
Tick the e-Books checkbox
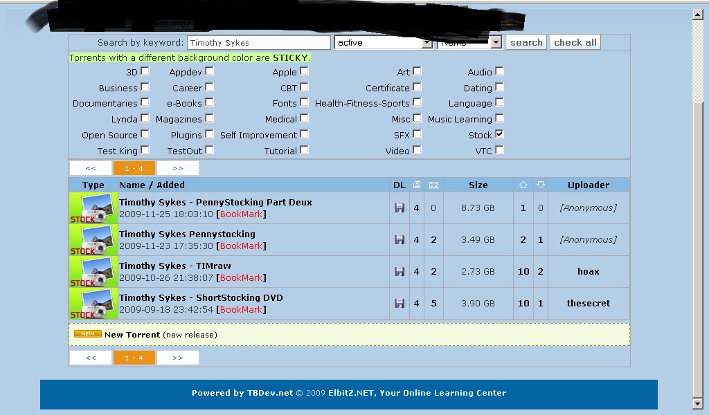coord(209,102)
